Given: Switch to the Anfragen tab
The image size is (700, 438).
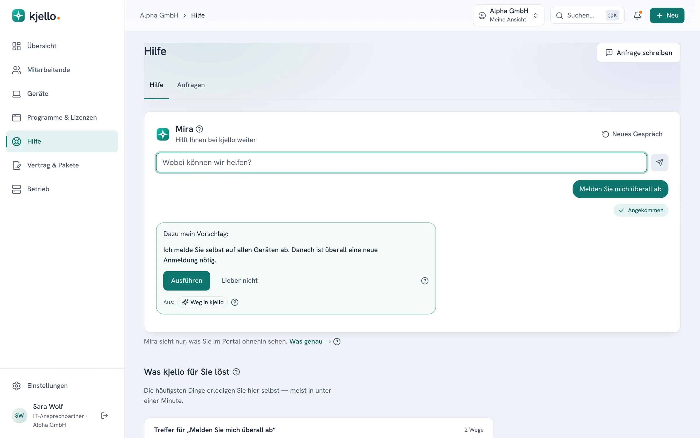Looking at the screenshot, I should tap(191, 85).
